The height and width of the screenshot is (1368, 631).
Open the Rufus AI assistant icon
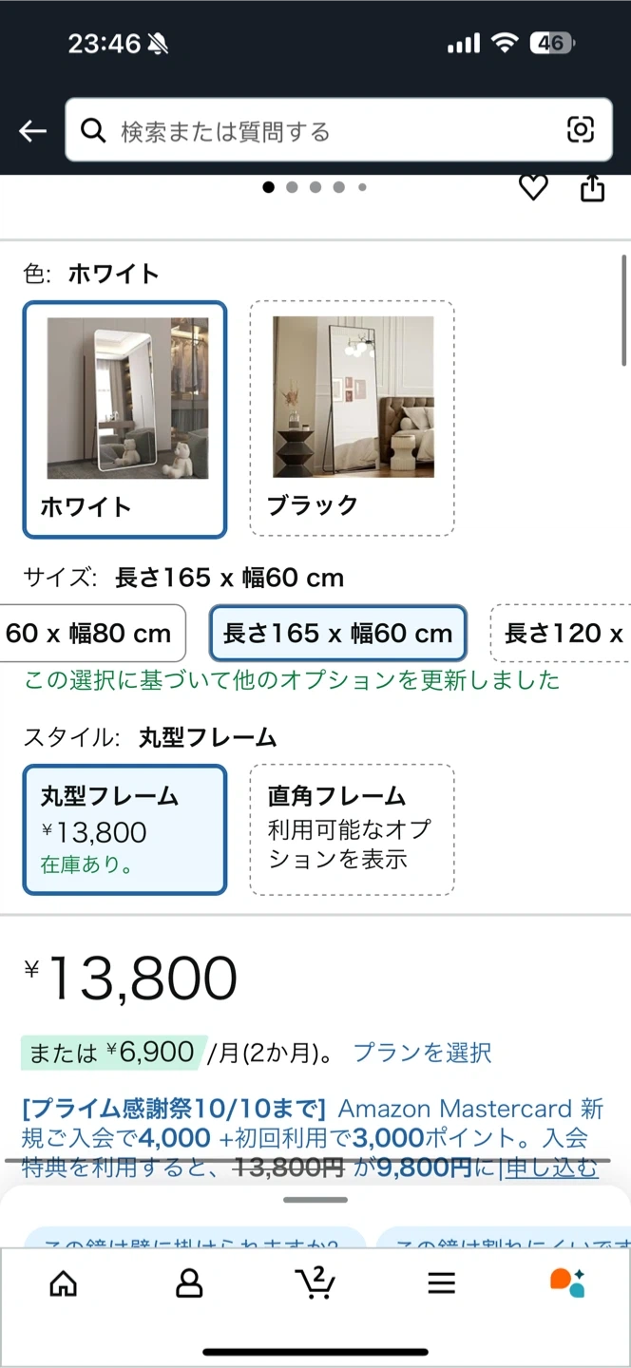[567, 1282]
